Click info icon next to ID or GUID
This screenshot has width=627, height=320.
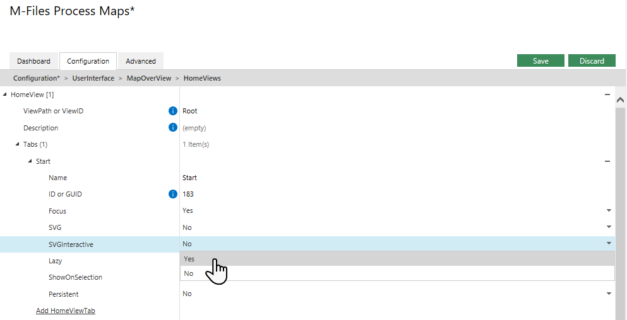(x=173, y=194)
